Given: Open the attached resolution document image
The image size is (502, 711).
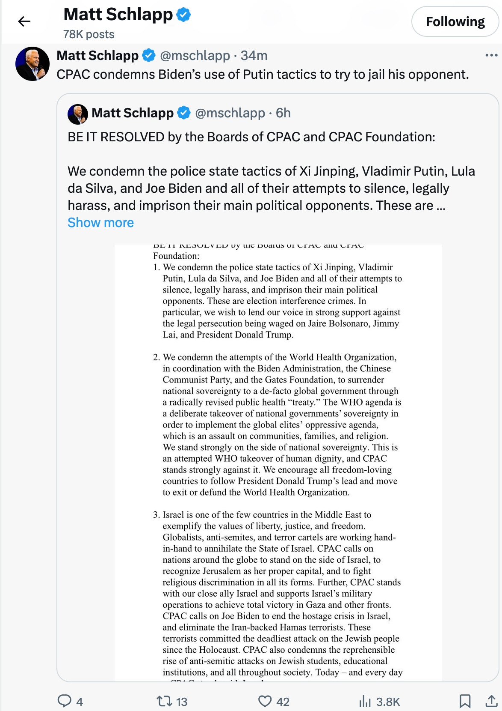Looking at the screenshot, I should tap(278, 463).
